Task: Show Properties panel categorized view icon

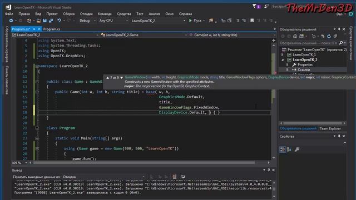Action: [283, 149]
